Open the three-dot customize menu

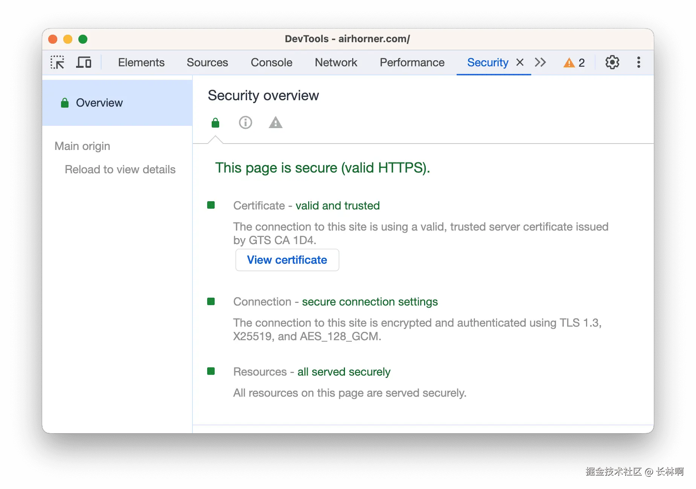tap(638, 63)
